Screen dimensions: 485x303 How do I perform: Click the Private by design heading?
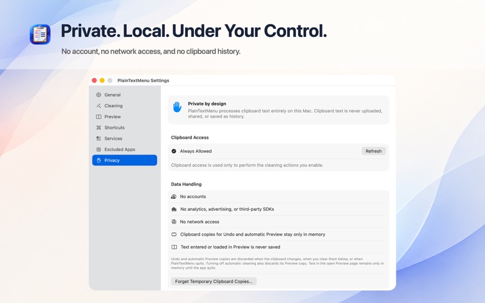pos(207,104)
